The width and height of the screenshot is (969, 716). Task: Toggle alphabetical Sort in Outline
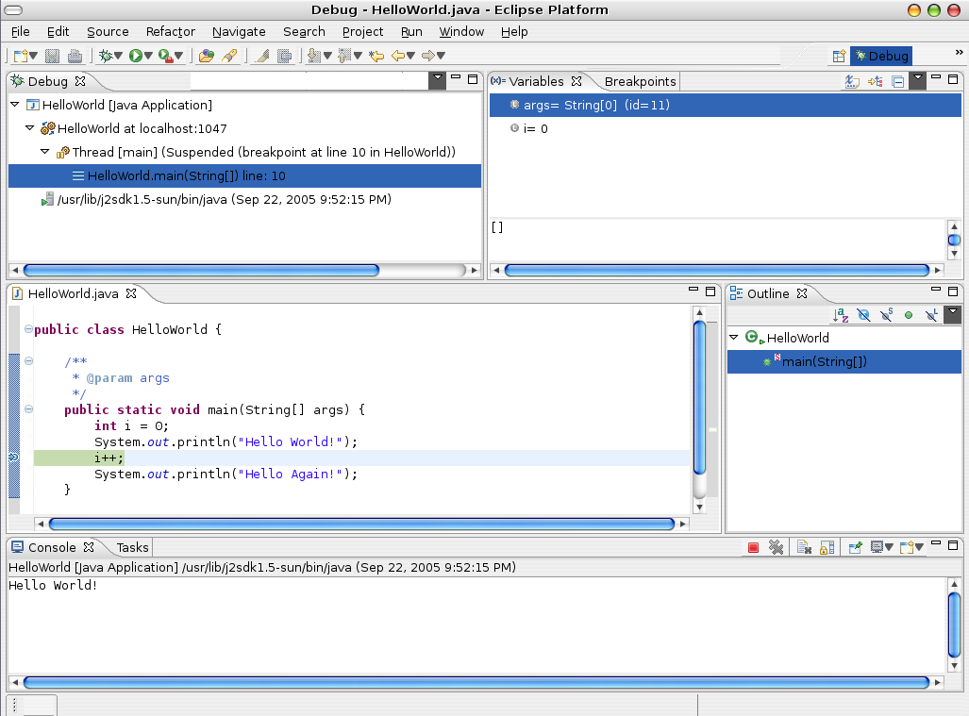(841, 315)
